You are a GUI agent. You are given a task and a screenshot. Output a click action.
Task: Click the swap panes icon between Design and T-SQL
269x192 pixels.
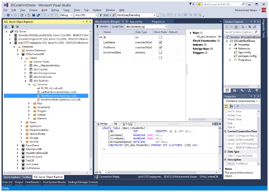coord(115,124)
